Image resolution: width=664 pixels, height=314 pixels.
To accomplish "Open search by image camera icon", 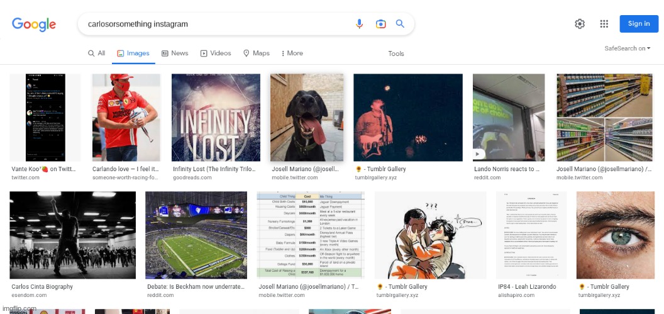I will tap(380, 24).
